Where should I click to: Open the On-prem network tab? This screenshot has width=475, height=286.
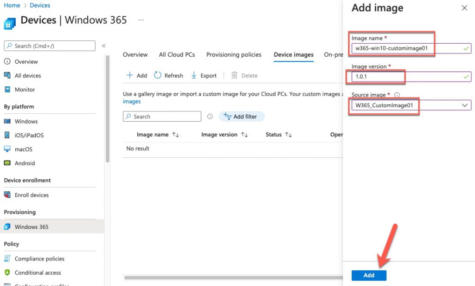pos(333,55)
